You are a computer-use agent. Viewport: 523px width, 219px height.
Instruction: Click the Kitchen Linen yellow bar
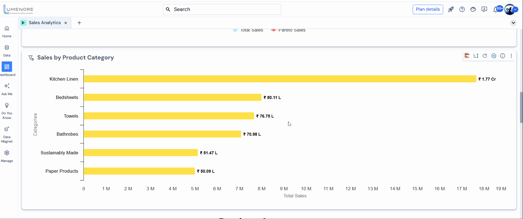[280, 79]
